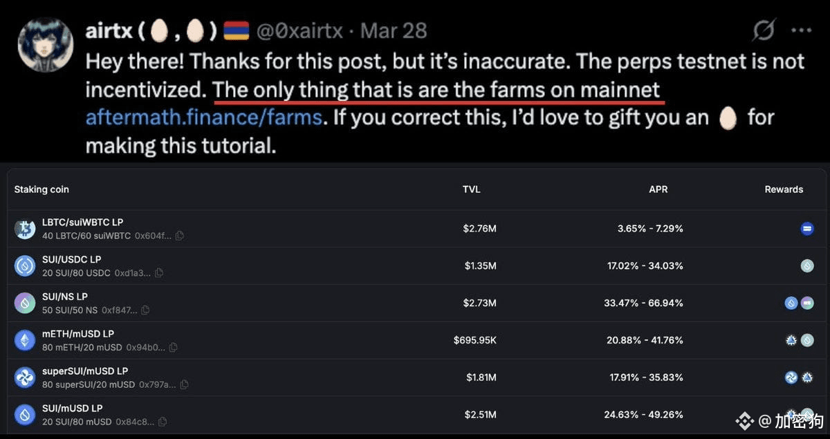
Task: Copy the SUI/USDC LP address
Action: 159,273
